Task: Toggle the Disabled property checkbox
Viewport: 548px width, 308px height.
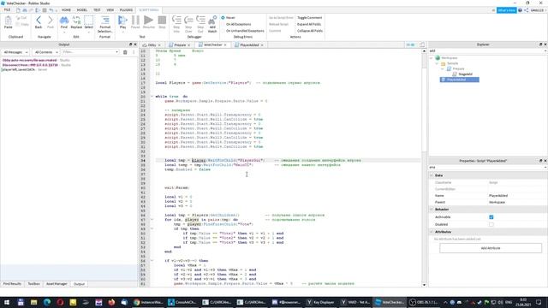Action: (x=491, y=224)
